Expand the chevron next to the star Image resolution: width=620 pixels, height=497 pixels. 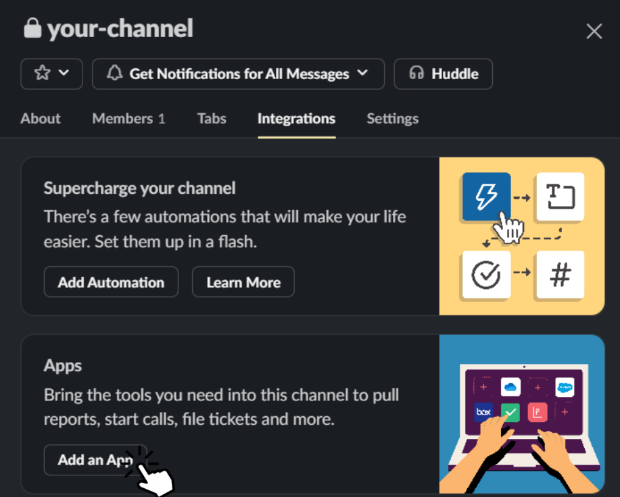[64, 74]
